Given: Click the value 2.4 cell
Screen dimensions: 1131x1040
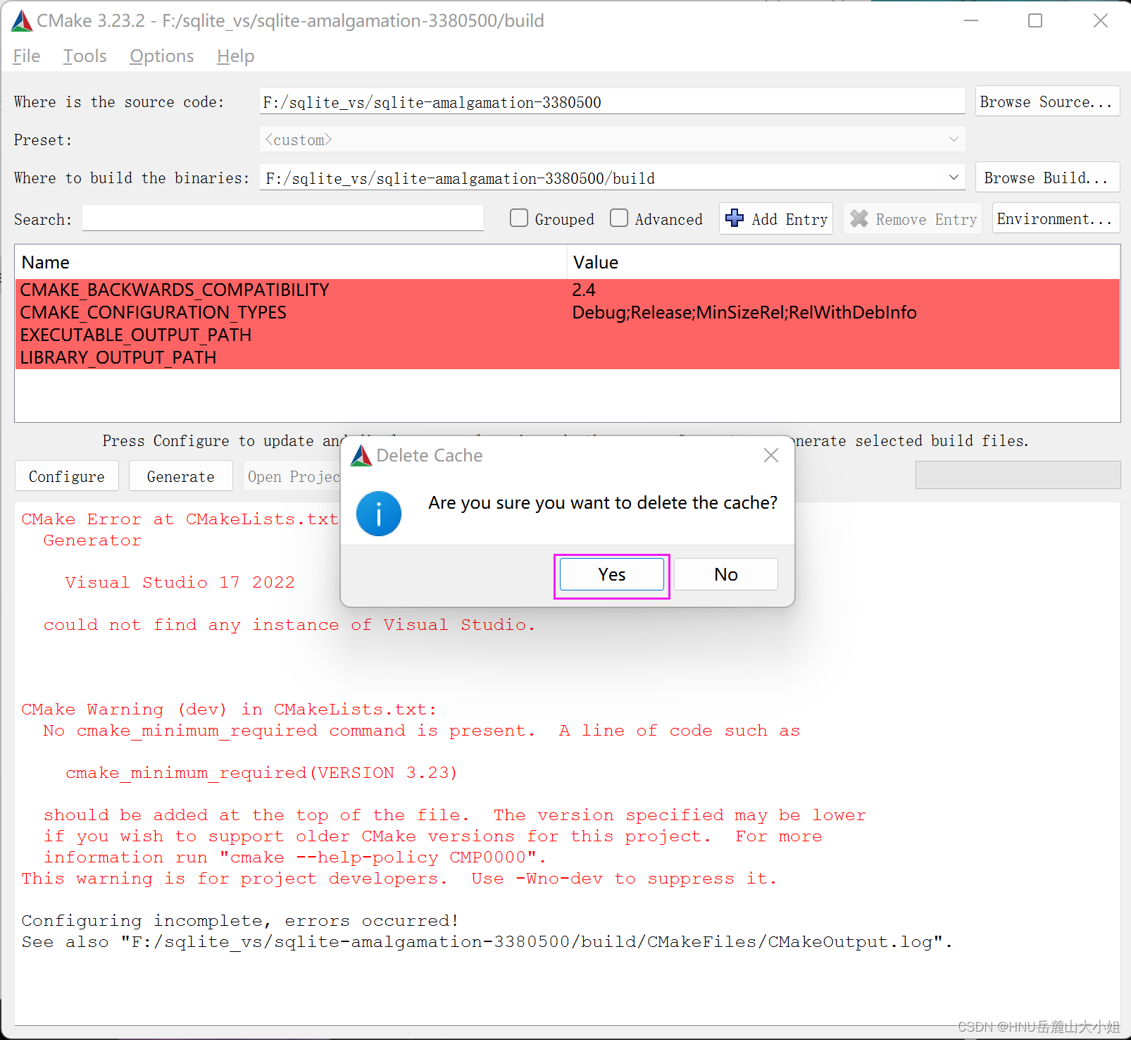Looking at the screenshot, I should coord(584,290).
